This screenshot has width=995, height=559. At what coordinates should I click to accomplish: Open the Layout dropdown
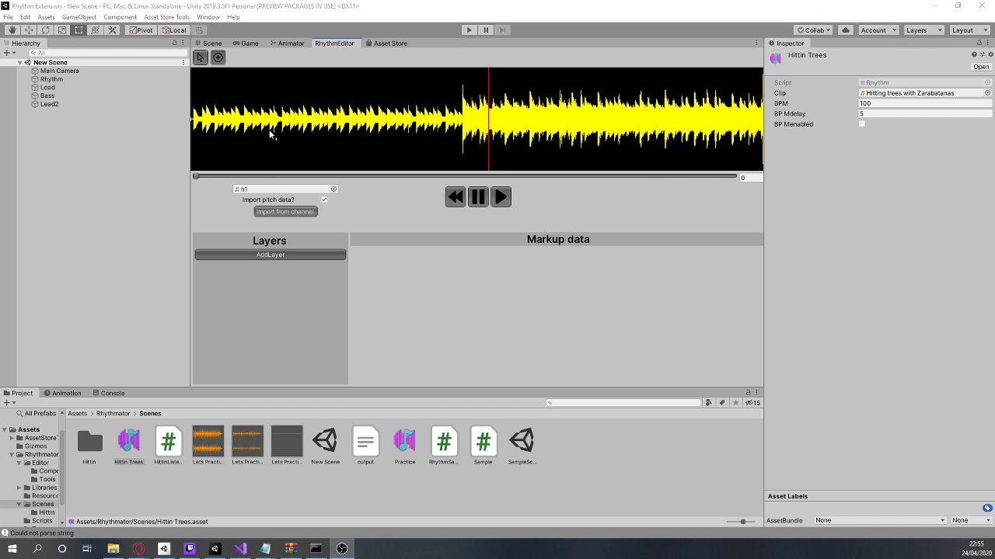pos(969,30)
